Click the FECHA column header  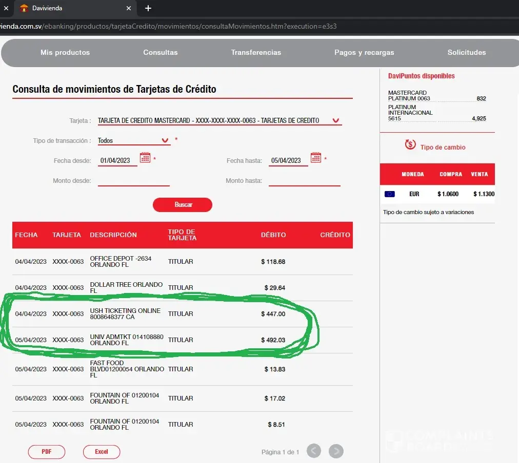[26, 235]
